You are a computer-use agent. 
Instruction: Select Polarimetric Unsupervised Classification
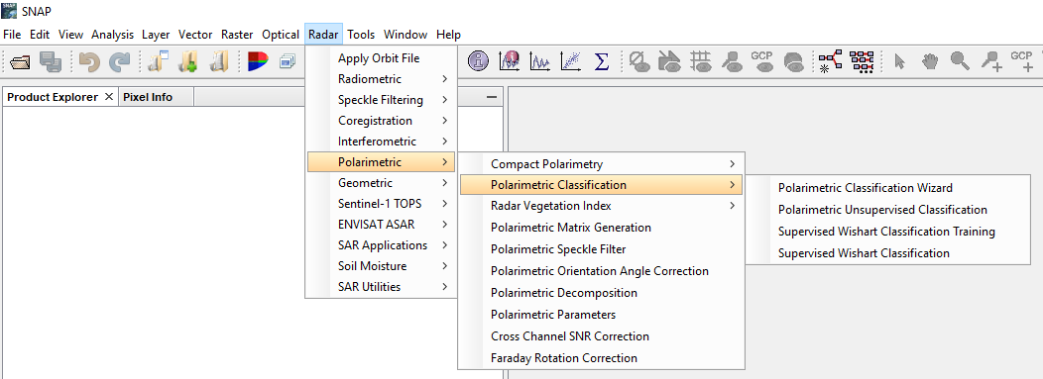888,210
